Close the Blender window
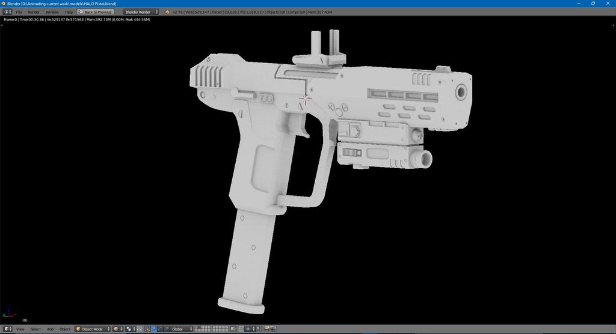 pyautogui.click(x=608, y=3)
